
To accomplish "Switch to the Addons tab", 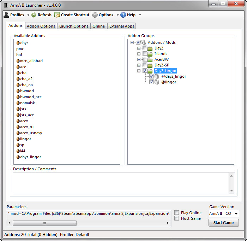I will [16, 25].
